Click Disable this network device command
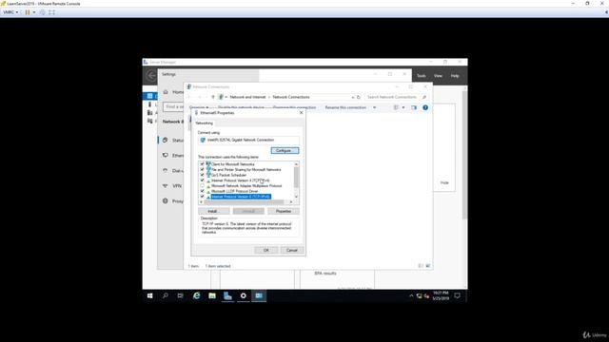This screenshot has width=609, height=342. click(241, 107)
